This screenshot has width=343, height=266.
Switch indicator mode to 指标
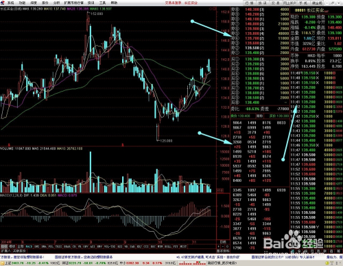pos(4,246)
